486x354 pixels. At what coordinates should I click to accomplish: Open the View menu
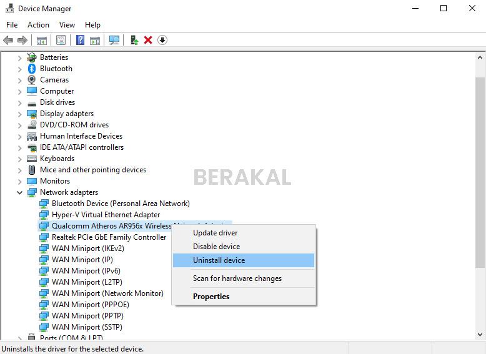pyautogui.click(x=67, y=25)
